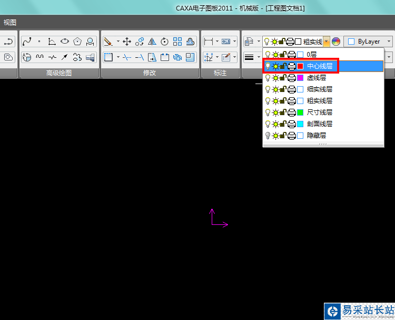This screenshot has height=320, width=395.
Task: Turn on the bulb for 隐藏层
Action: click(x=268, y=136)
